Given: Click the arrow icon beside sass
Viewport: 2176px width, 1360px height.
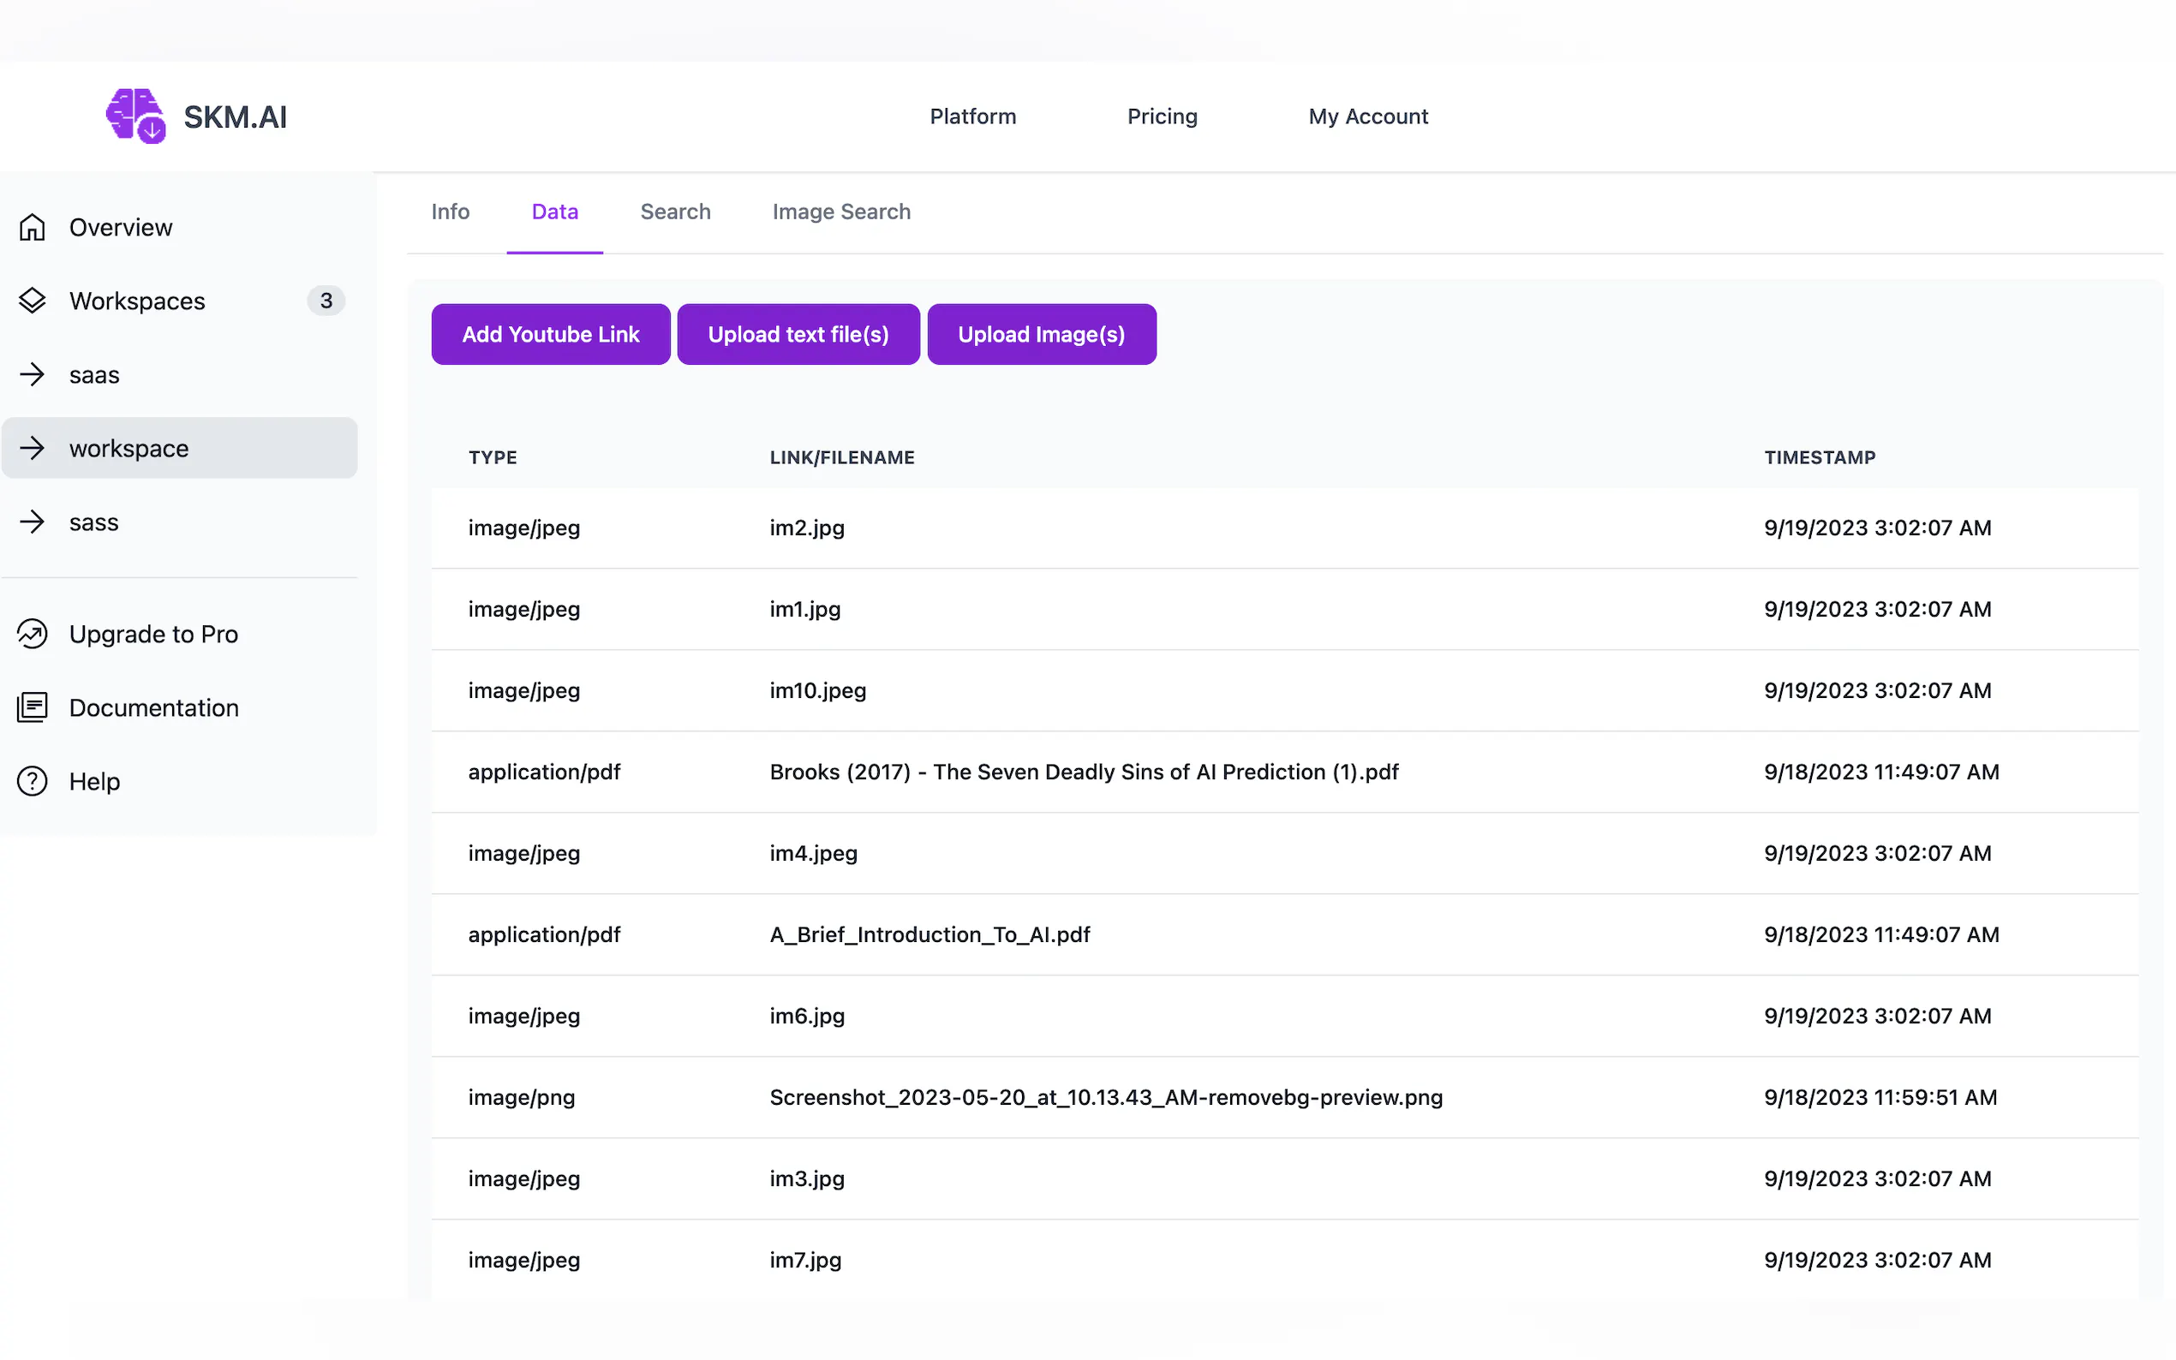Looking at the screenshot, I should pos(33,522).
